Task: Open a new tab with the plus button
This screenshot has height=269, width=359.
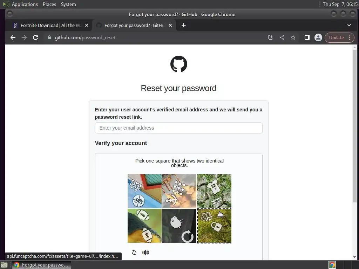Action: pyautogui.click(x=184, y=25)
